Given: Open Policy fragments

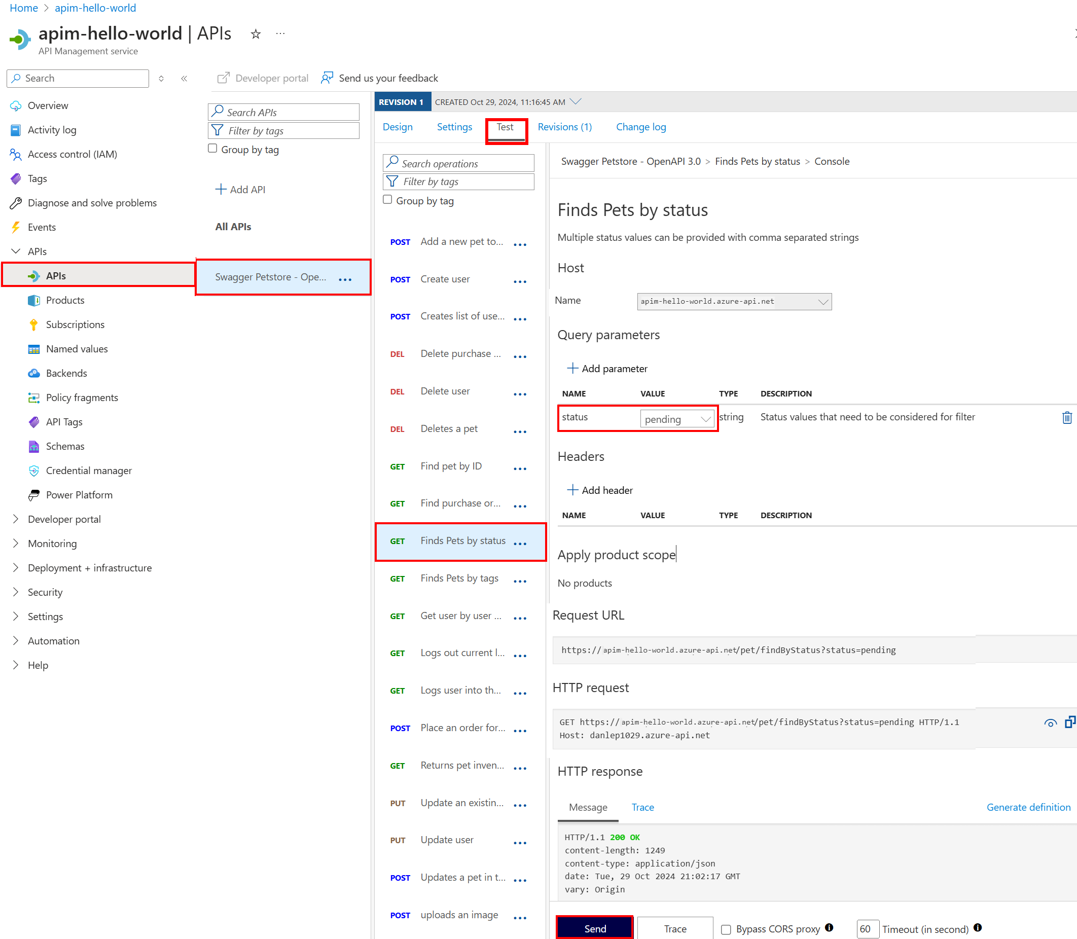Looking at the screenshot, I should click(82, 398).
